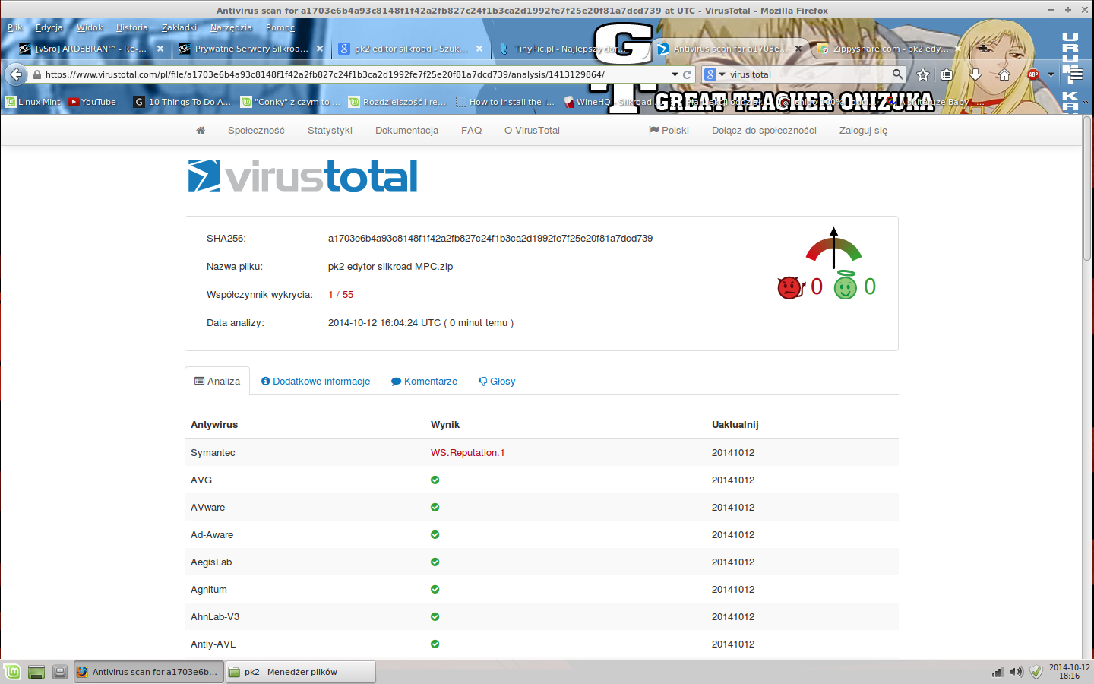Image resolution: width=1094 pixels, height=684 pixels.
Task: Click the Antivirus scan taskbar button
Action: pos(148,672)
